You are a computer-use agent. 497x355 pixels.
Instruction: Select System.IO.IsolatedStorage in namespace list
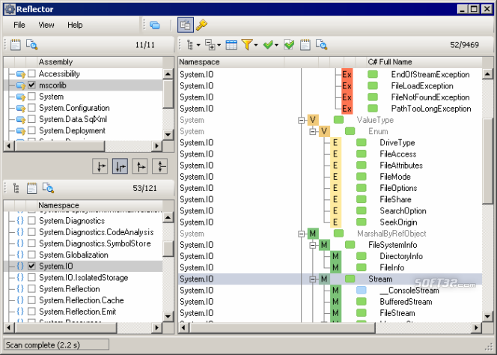(83, 278)
